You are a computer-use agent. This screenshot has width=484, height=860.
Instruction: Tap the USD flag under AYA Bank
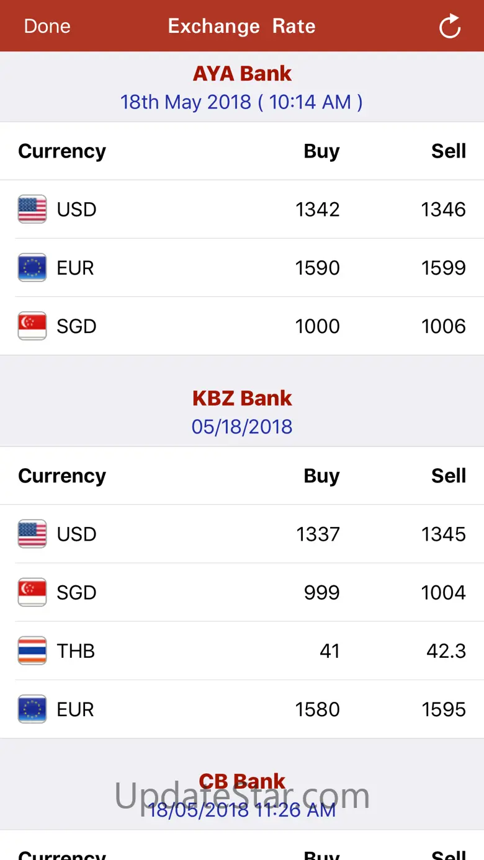coord(32,210)
